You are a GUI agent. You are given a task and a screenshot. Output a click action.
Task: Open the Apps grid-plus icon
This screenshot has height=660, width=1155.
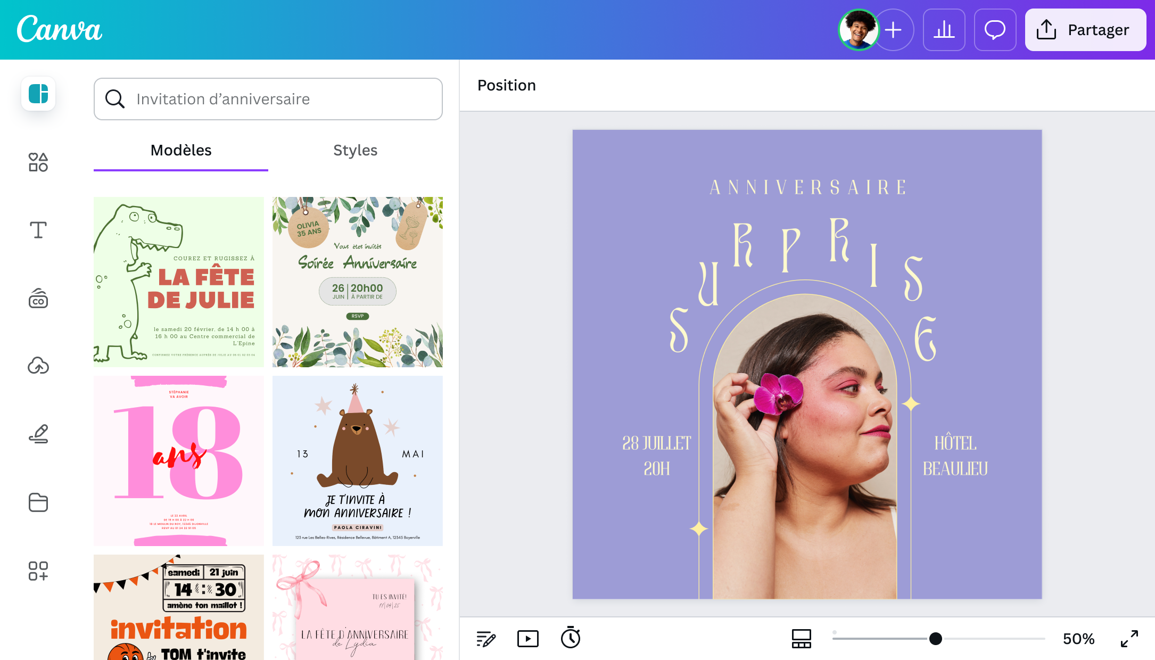38,571
